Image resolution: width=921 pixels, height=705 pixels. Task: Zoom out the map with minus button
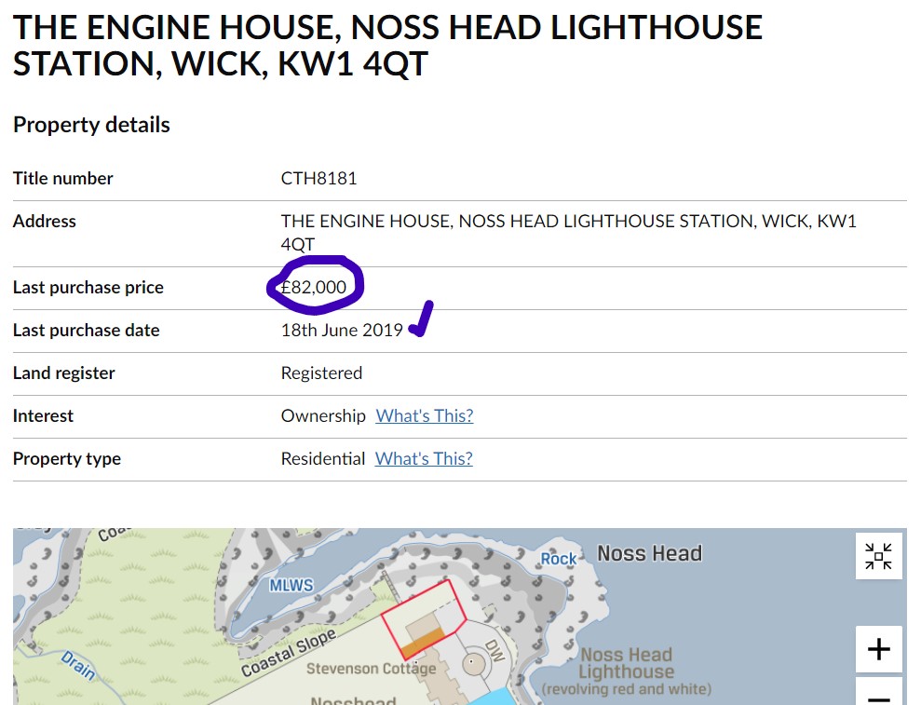(879, 694)
